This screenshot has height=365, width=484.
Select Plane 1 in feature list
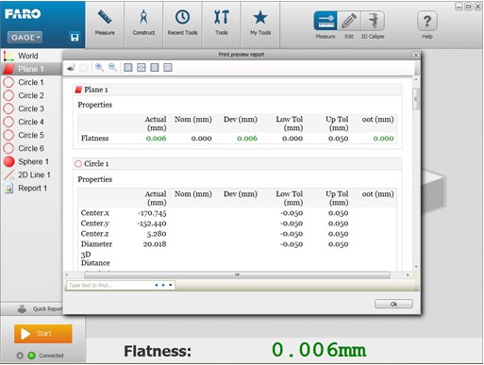point(31,69)
